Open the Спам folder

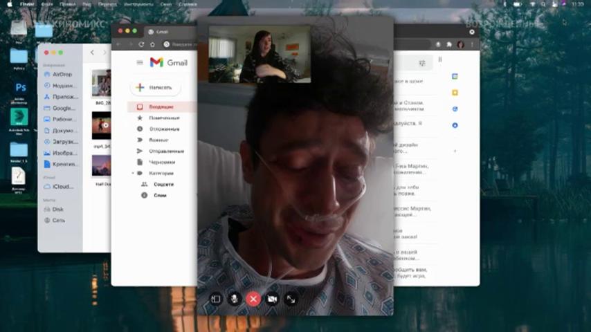(160, 195)
